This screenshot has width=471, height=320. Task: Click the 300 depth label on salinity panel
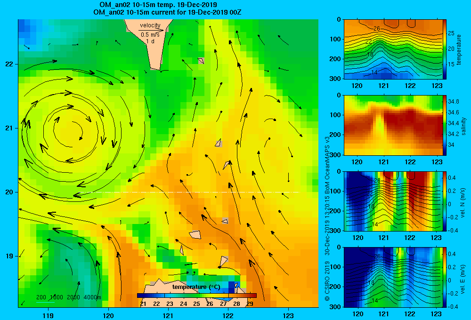(x=336, y=155)
